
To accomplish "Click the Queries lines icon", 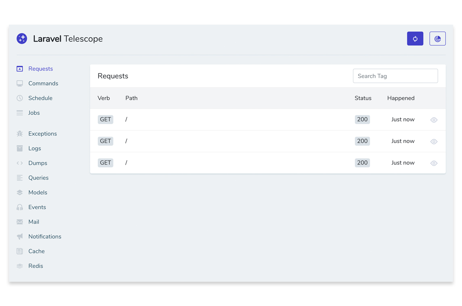I will click(x=20, y=178).
